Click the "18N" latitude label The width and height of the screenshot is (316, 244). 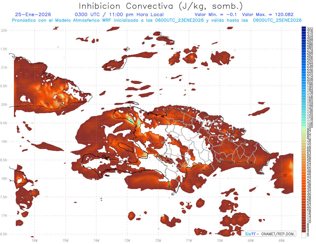click(x=4, y=179)
